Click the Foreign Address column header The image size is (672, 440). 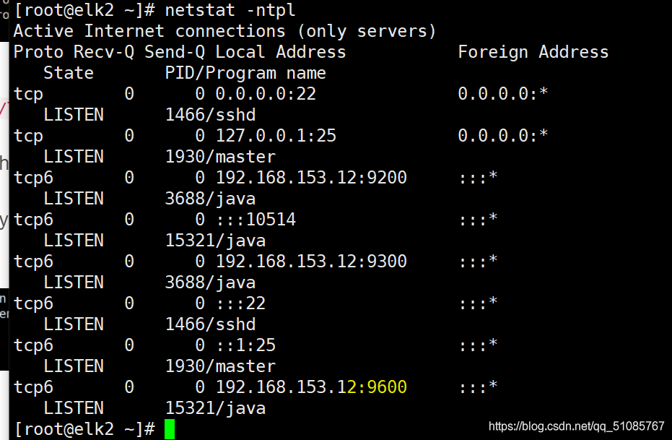pos(533,52)
